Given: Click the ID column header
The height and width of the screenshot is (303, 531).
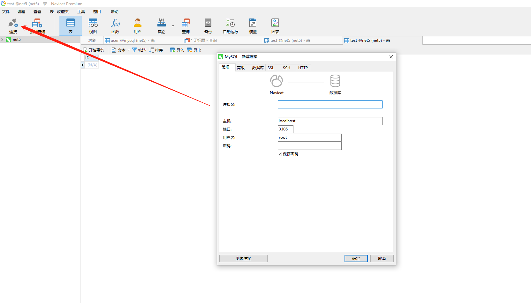Looking at the screenshot, I should tap(91, 58).
